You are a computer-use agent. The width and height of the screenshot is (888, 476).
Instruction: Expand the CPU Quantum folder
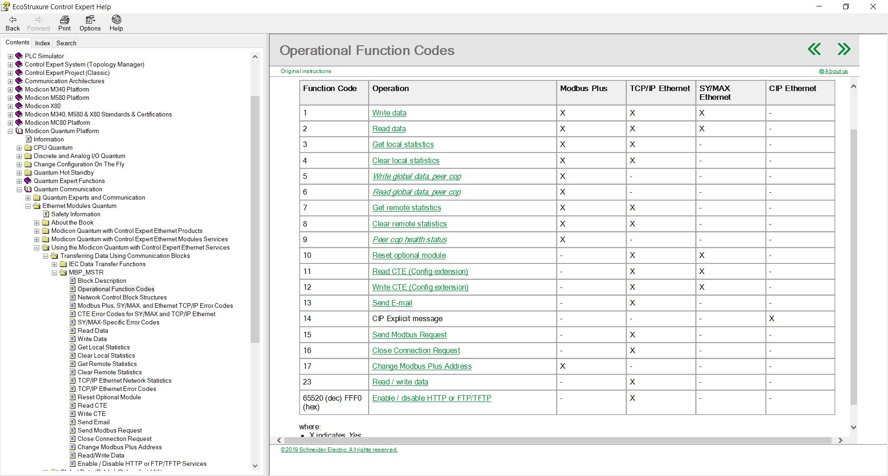pyautogui.click(x=19, y=148)
